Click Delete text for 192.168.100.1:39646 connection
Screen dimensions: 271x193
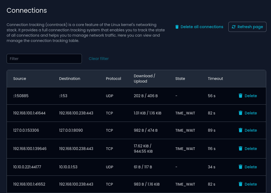tap(251, 149)
